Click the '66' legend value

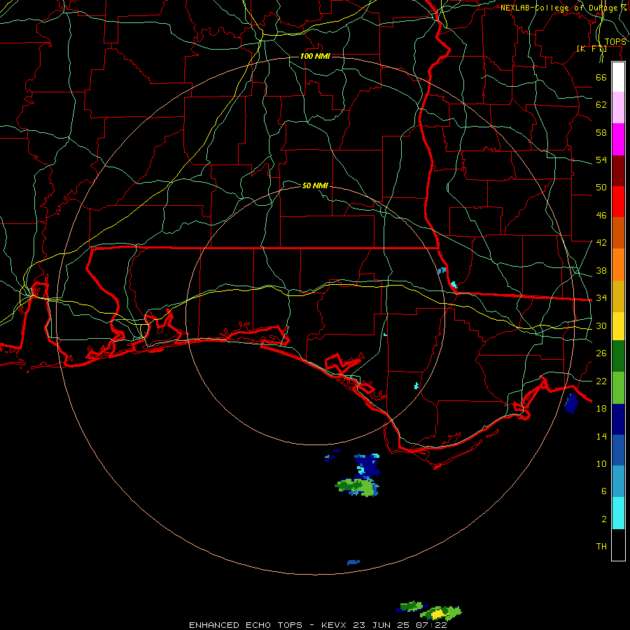(x=601, y=77)
